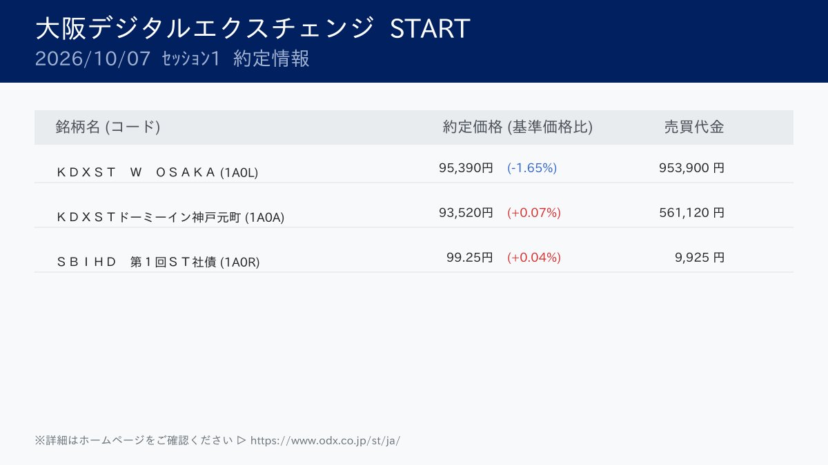This screenshot has width=828, height=465.
Task: Click the +0.07% change value
Action: (534, 212)
